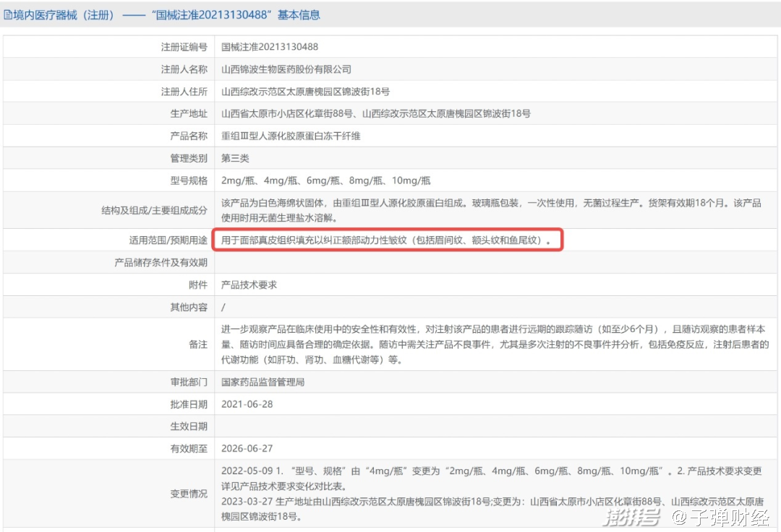Click the 其他内容 label
Viewport: 781px width, 532px height.
[188, 308]
